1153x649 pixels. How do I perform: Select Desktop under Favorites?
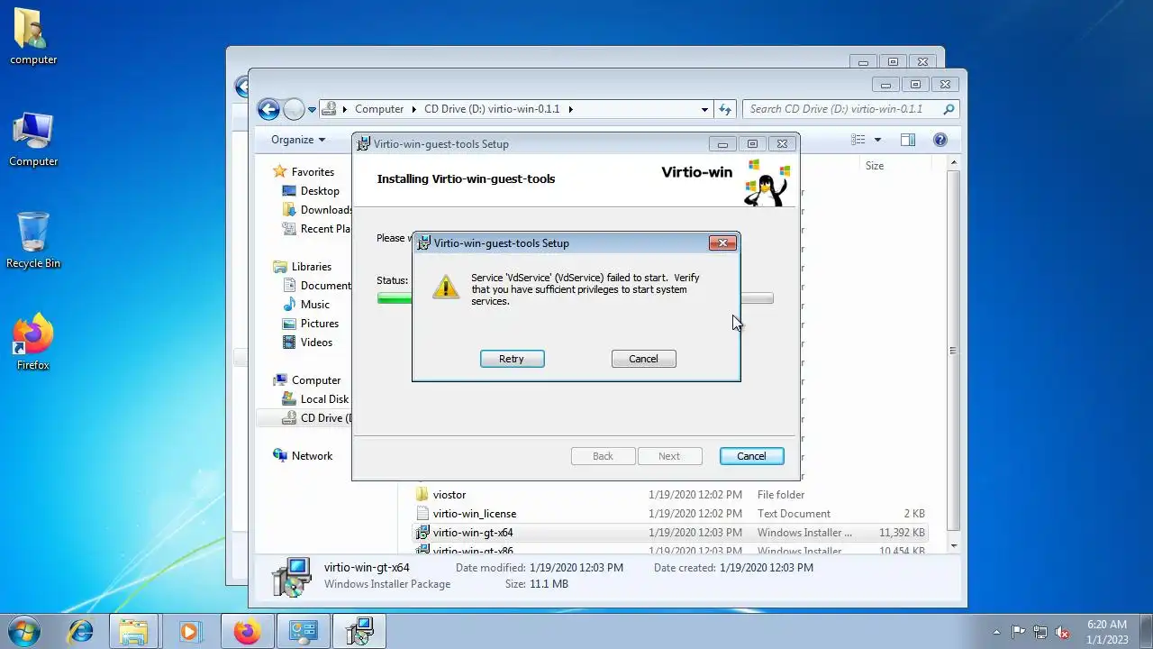coord(320,191)
